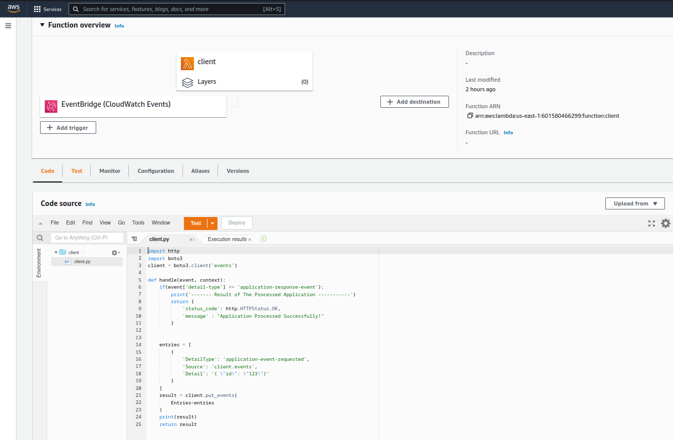This screenshot has height=440, width=673.
Task: Select the client.py editor tab
Action: 159,239
